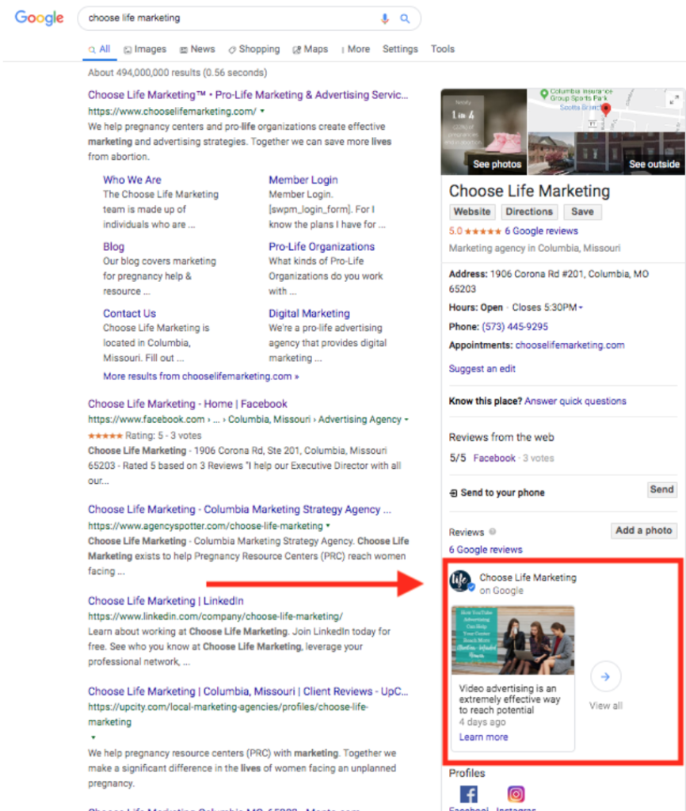The image size is (686, 811).
Task: Switch to the Shopping tab
Action: coord(254,49)
